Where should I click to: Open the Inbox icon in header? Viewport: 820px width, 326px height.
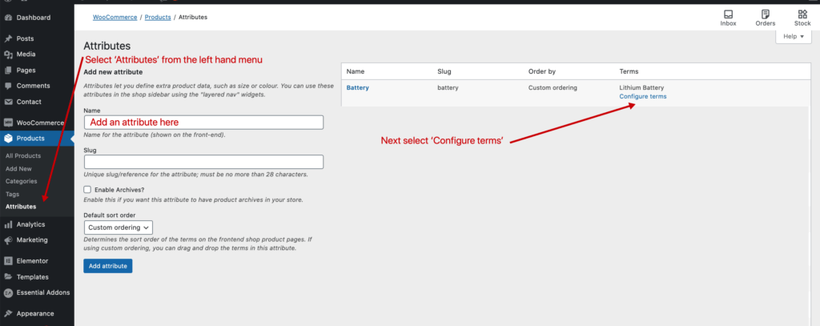pyautogui.click(x=728, y=18)
